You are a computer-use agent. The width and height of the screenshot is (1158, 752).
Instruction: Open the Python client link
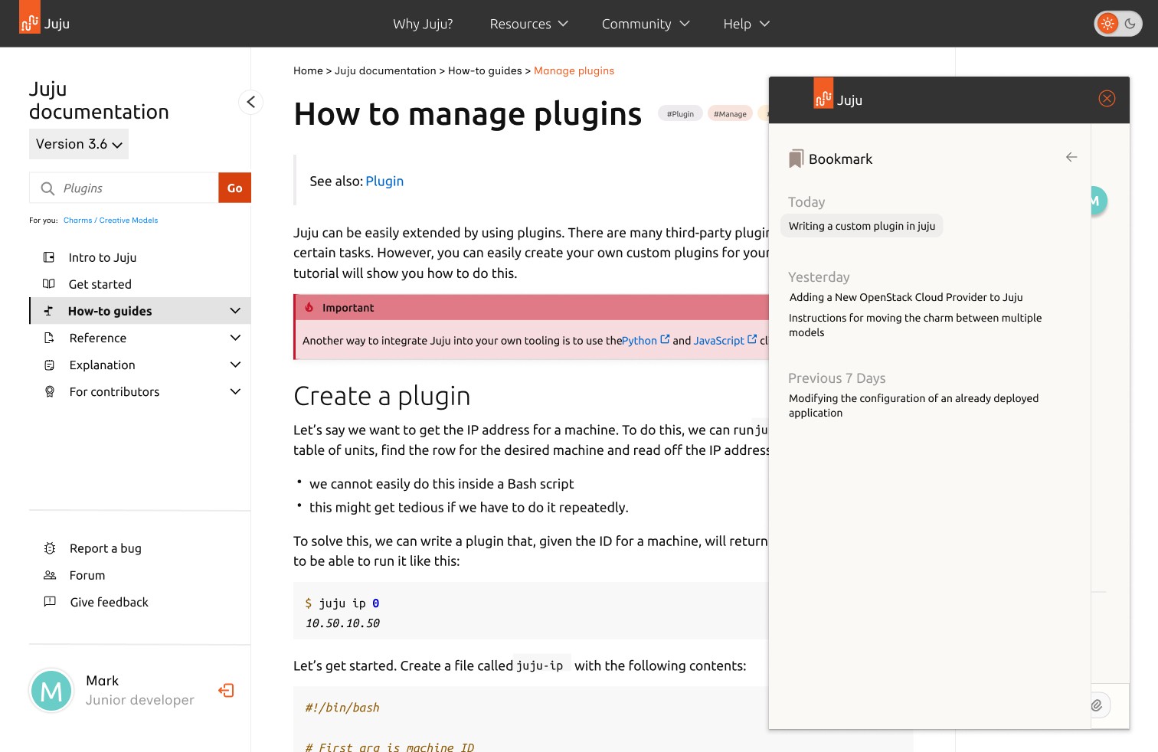pyautogui.click(x=645, y=340)
